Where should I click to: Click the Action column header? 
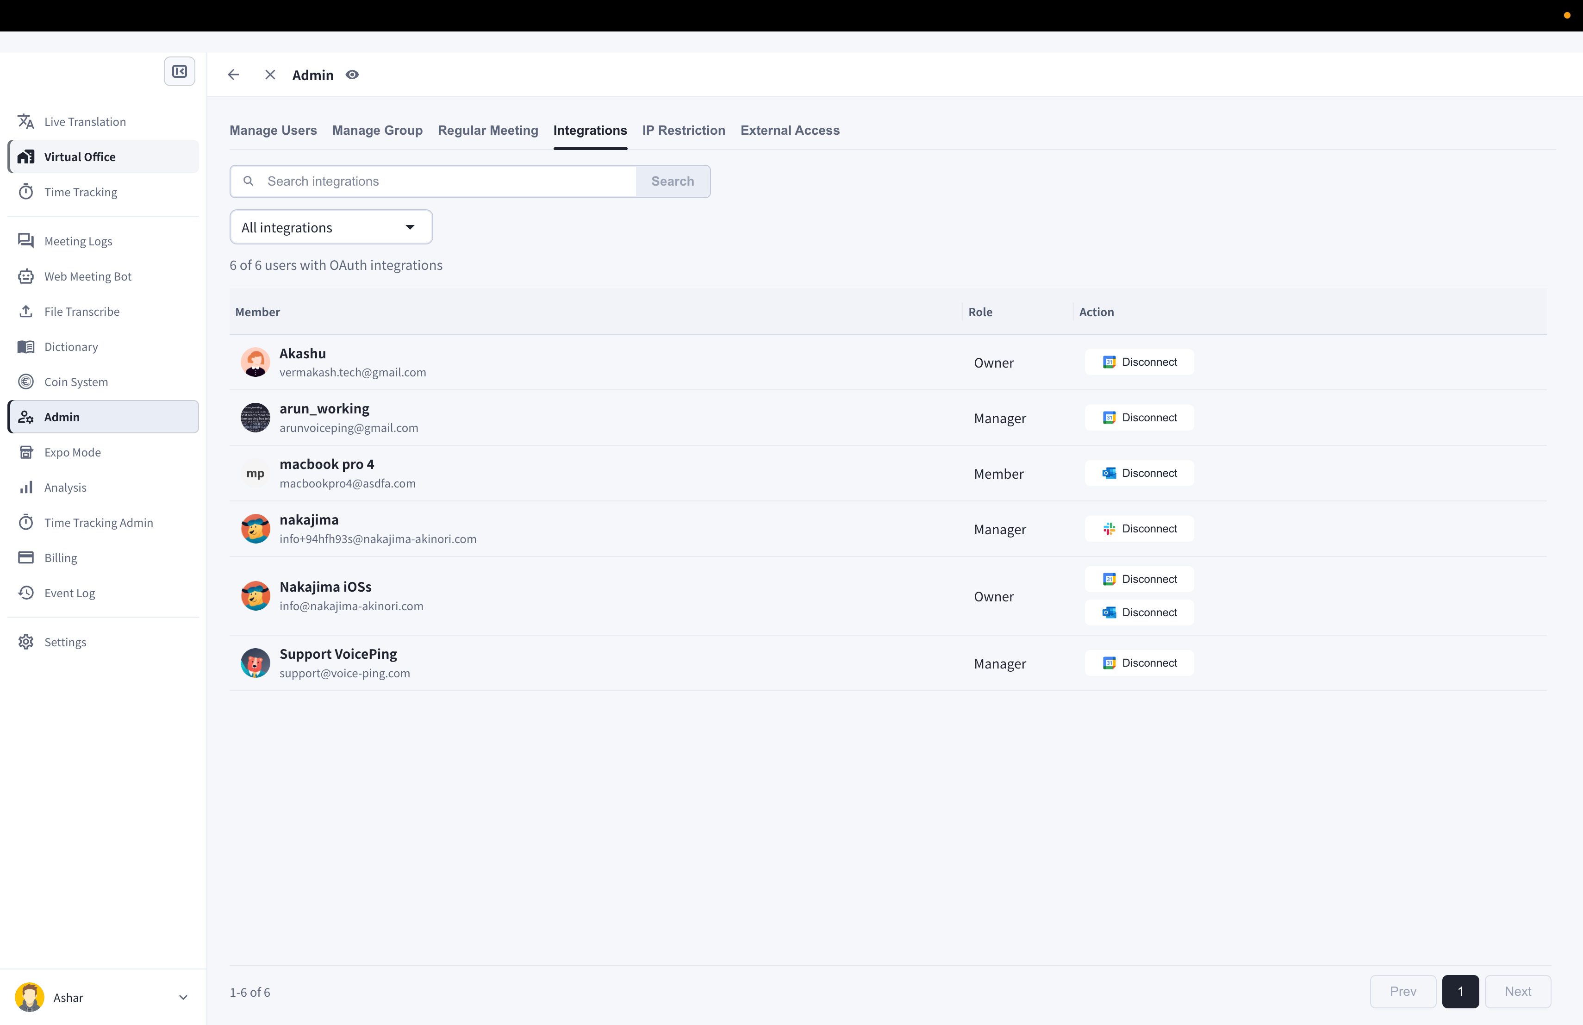[x=1096, y=312]
